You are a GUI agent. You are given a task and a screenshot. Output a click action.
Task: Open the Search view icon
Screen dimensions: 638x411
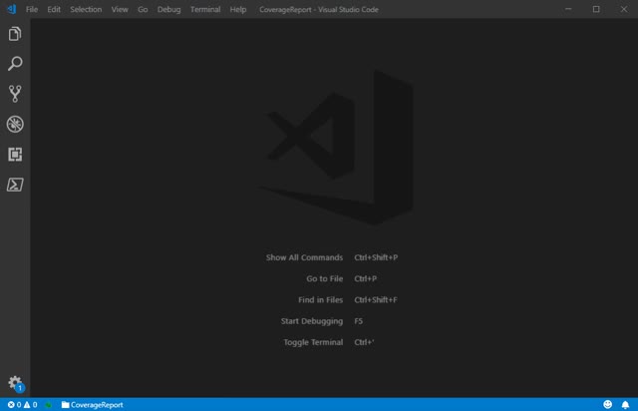(15, 64)
